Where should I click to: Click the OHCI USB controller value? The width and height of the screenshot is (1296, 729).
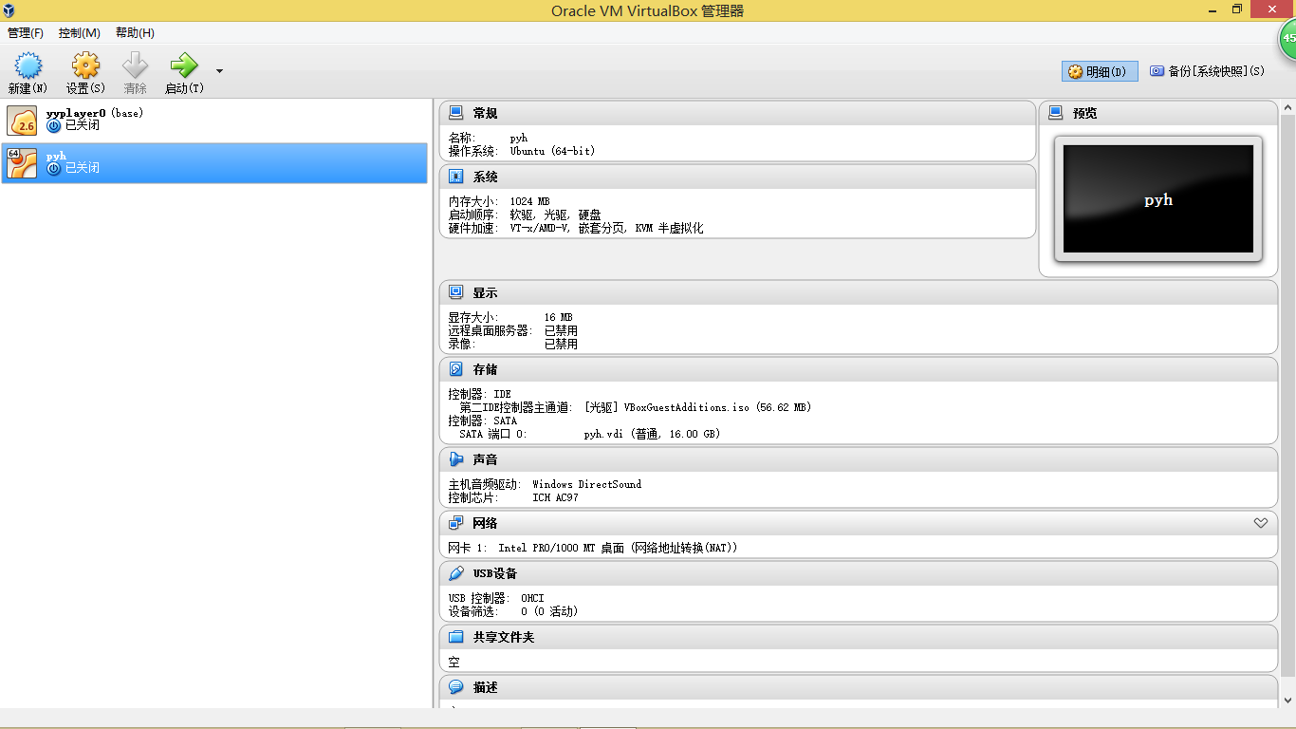pos(532,598)
